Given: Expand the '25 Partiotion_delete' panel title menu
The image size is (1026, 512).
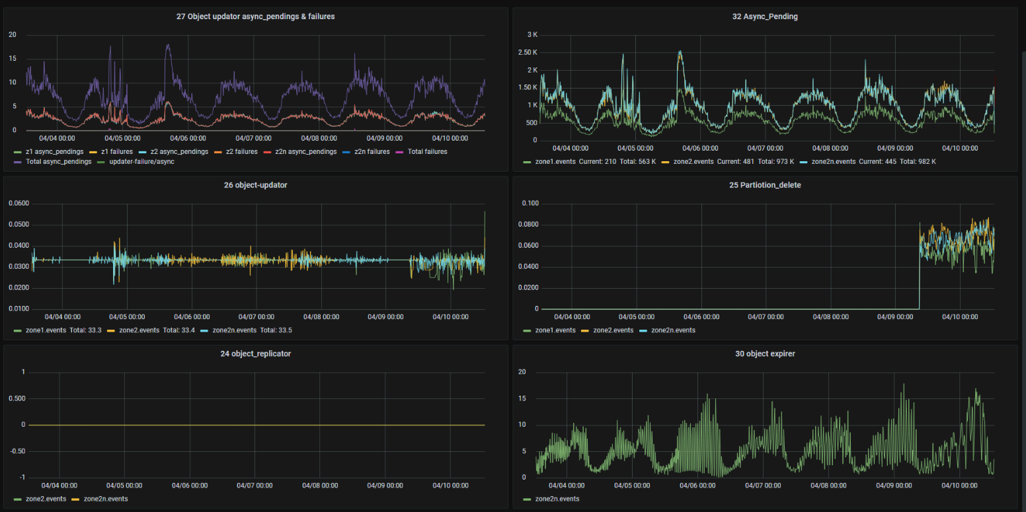Looking at the screenshot, I should (765, 185).
